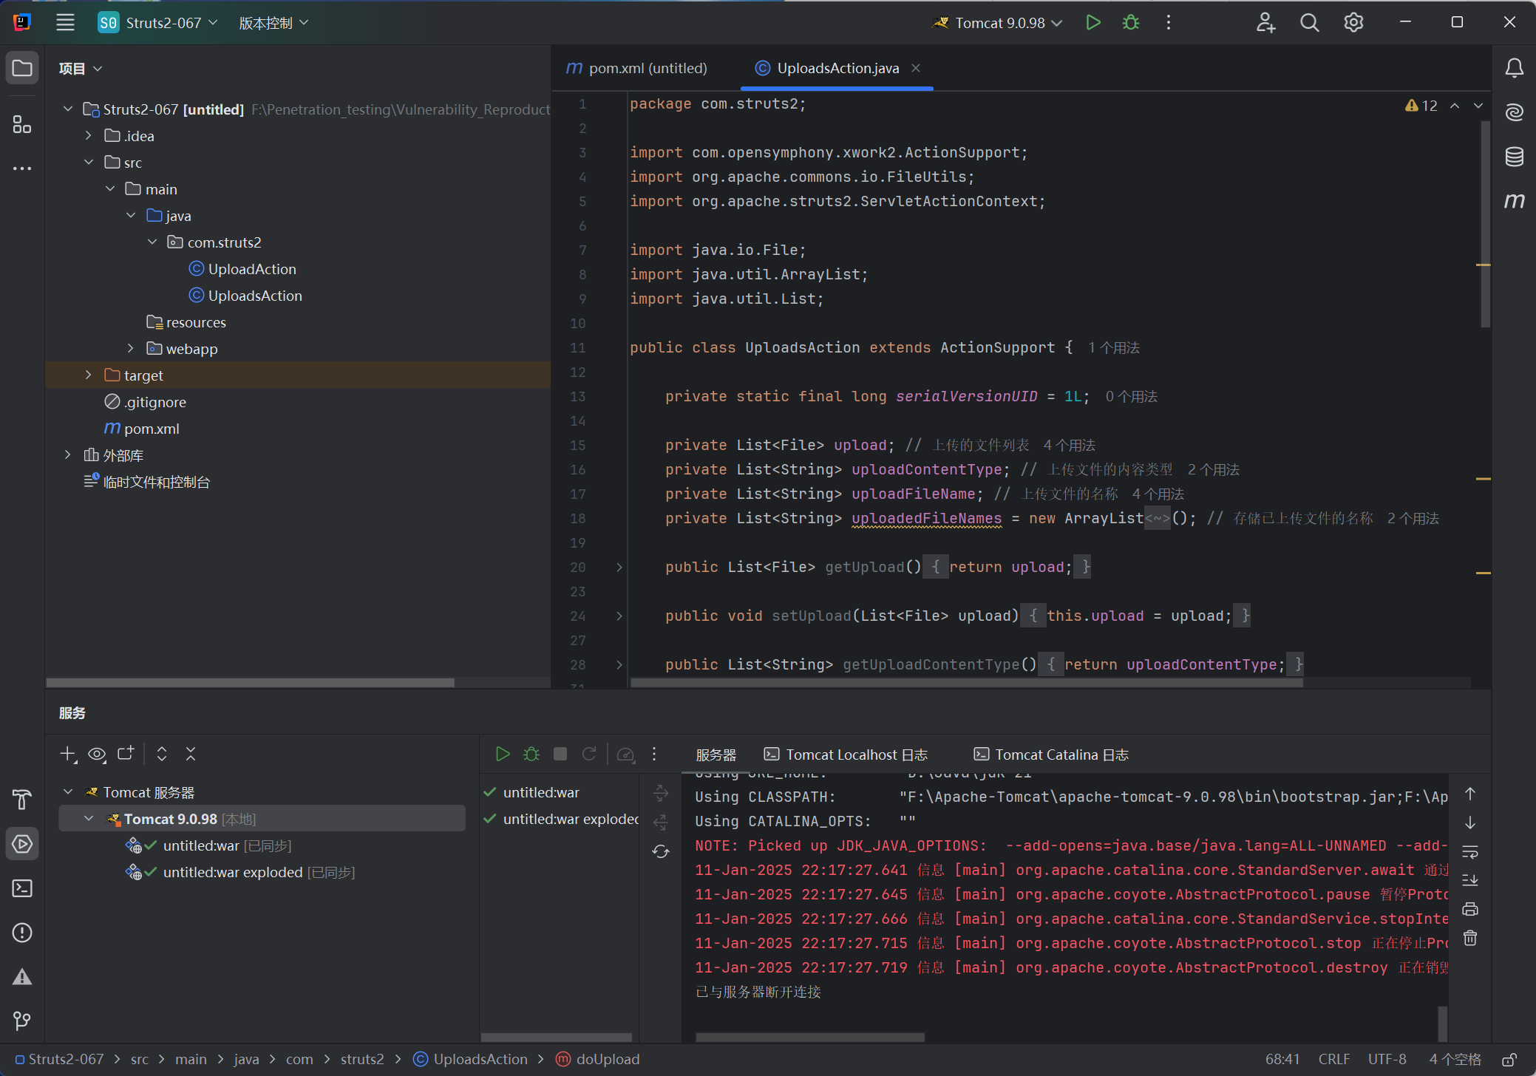This screenshot has height=1076, width=1536.
Task: Expand the target folder
Action: tap(89, 375)
